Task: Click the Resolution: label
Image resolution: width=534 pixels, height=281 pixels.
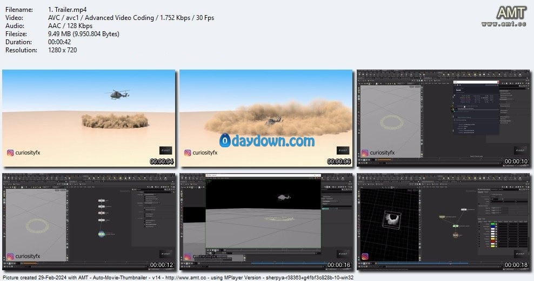Action: point(21,50)
